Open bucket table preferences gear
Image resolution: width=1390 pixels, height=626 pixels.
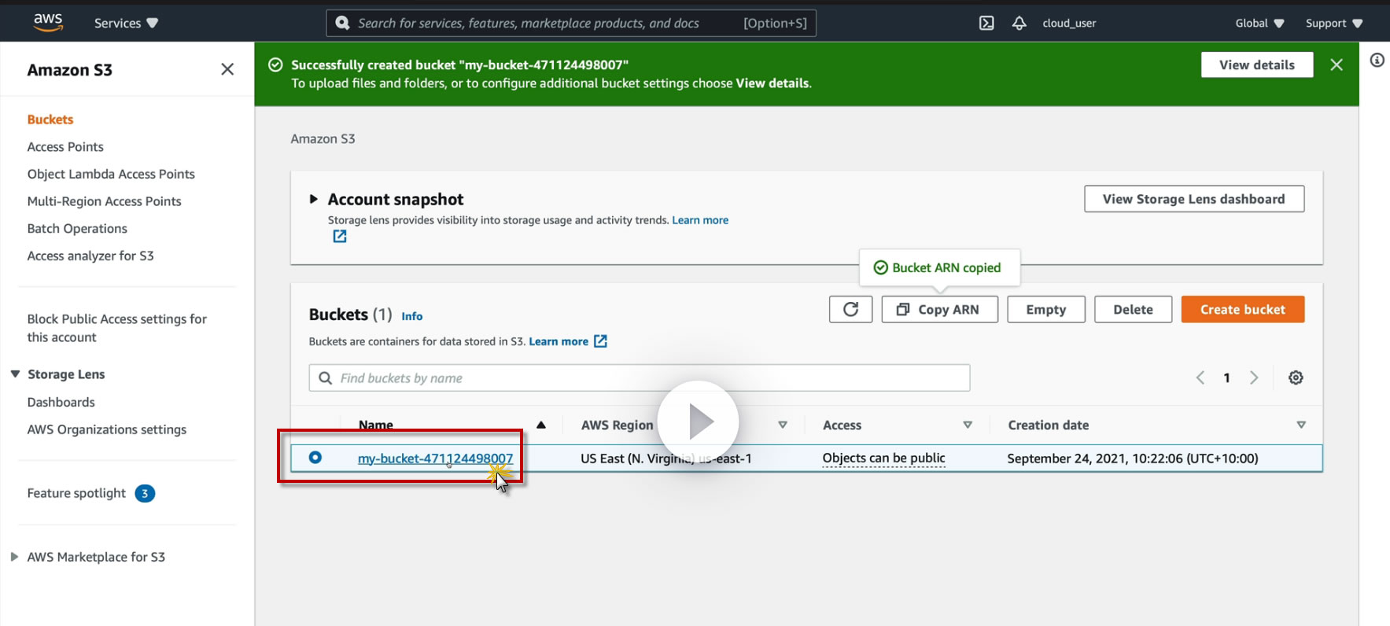pyautogui.click(x=1296, y=377)
